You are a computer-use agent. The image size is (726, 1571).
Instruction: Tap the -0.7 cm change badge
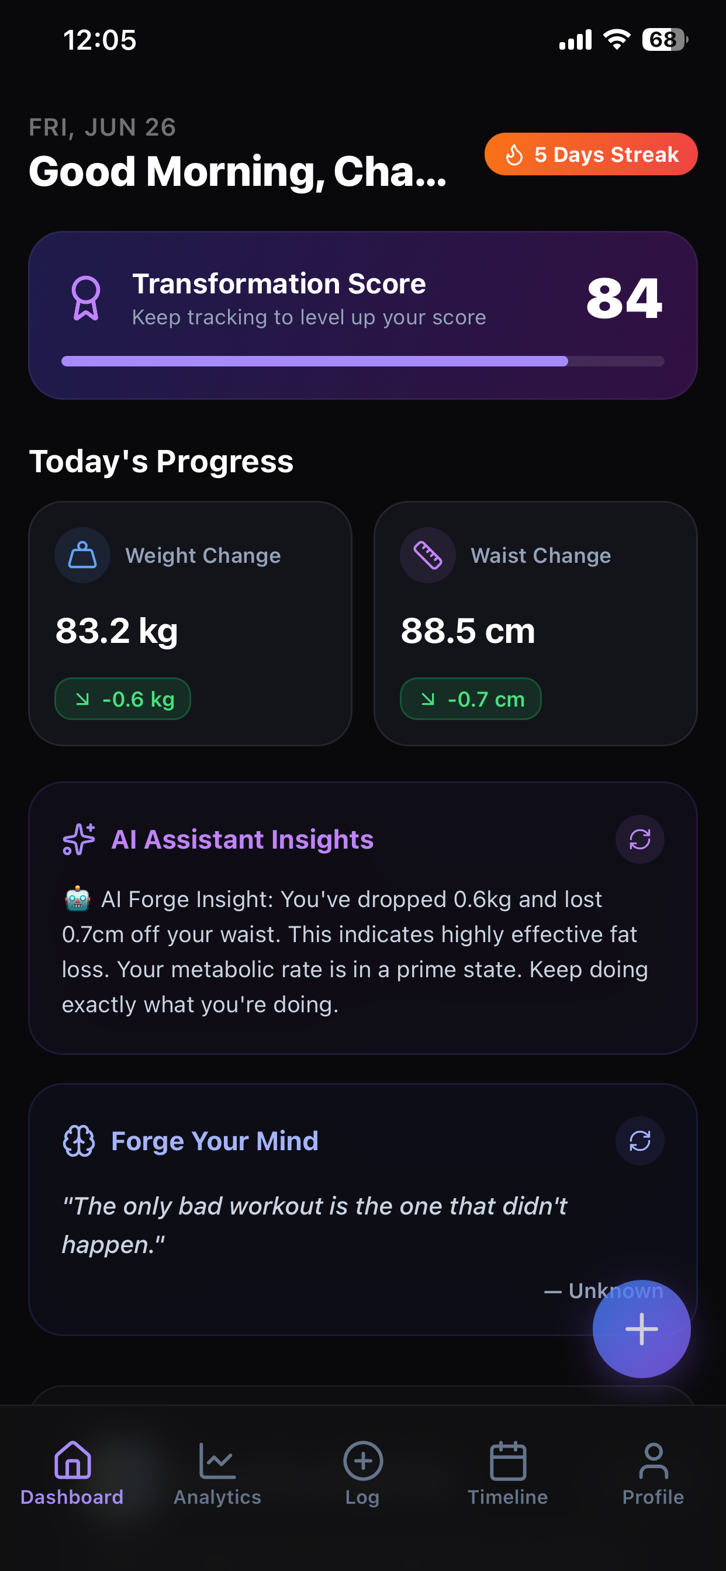[471, 699]
